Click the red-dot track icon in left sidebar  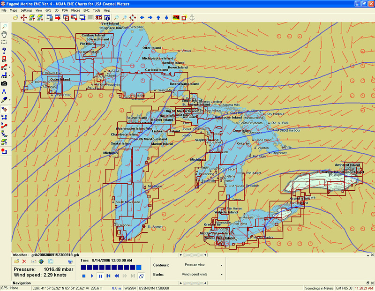click(x=4, y=151)
